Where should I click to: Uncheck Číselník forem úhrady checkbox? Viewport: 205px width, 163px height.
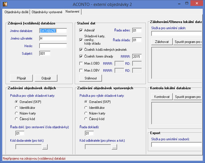pos(81,56)
